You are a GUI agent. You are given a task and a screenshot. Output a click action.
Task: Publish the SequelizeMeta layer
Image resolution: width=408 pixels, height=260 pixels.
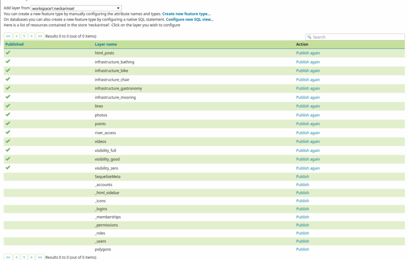[303, 177]
